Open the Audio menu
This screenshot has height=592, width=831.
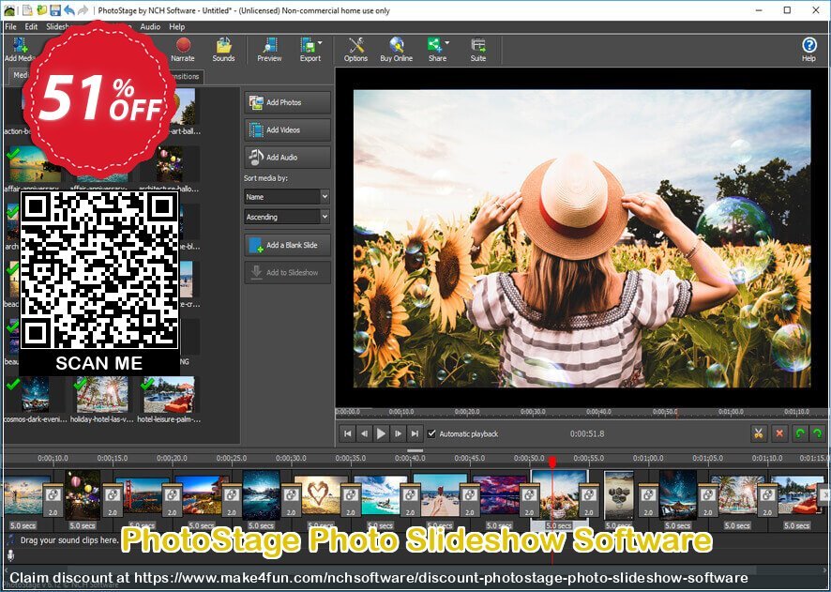click(x=150, y=26)
